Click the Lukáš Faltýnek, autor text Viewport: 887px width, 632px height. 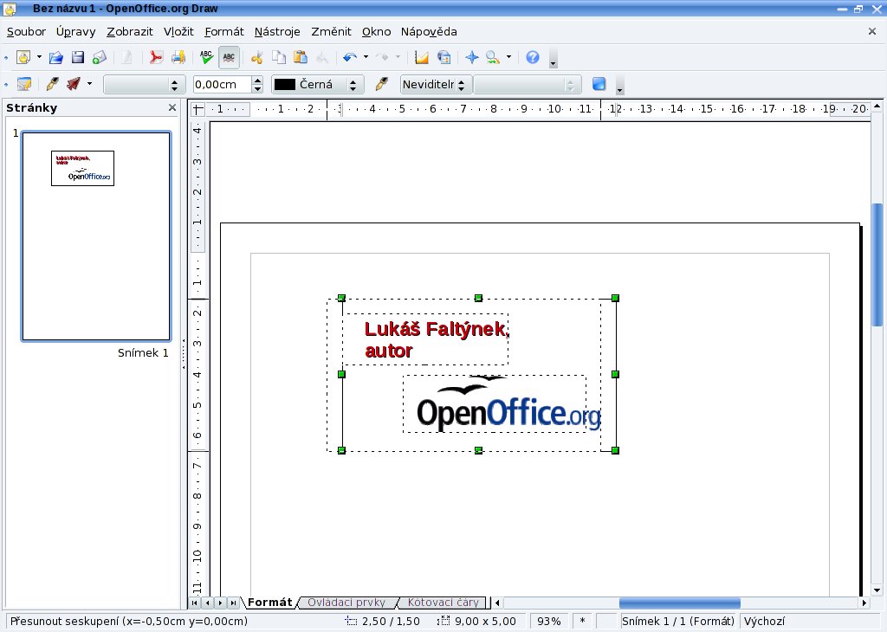point(437,339)
